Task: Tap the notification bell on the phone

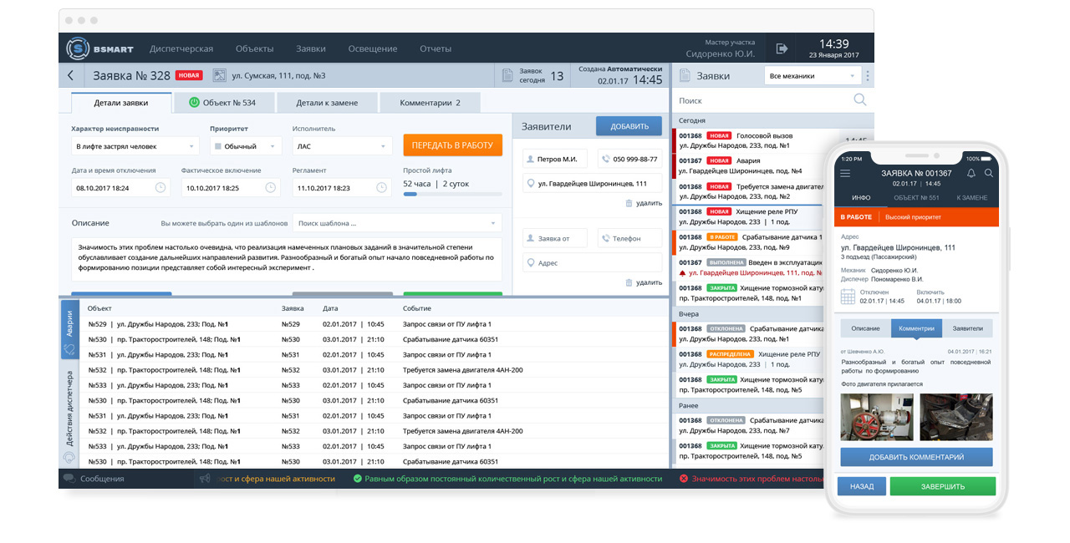Action: click(x=971, y=173)
